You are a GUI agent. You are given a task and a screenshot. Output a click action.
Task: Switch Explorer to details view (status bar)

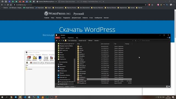pos(167,86)
